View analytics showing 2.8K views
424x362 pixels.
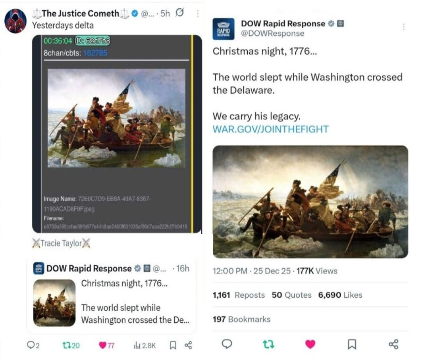(145, 345)
